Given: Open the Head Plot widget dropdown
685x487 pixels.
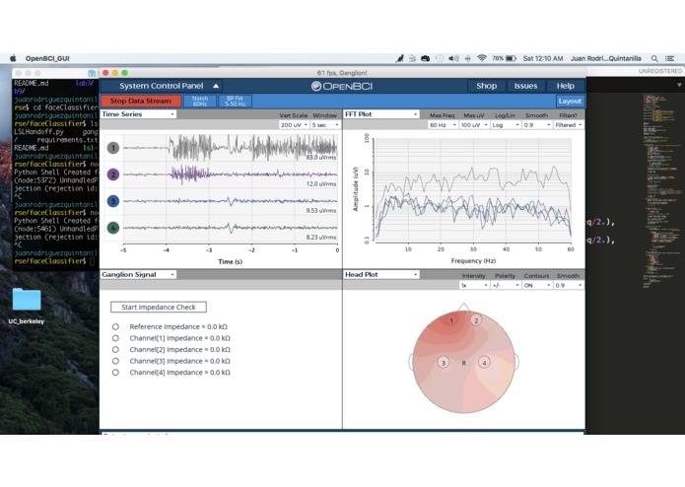Looking at the screenshot, I should (x=381, y=274).
